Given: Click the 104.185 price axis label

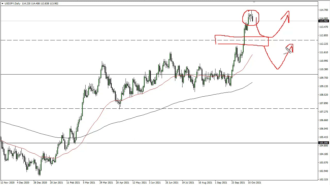Looking at the screenshot, I should coord(324,154).
